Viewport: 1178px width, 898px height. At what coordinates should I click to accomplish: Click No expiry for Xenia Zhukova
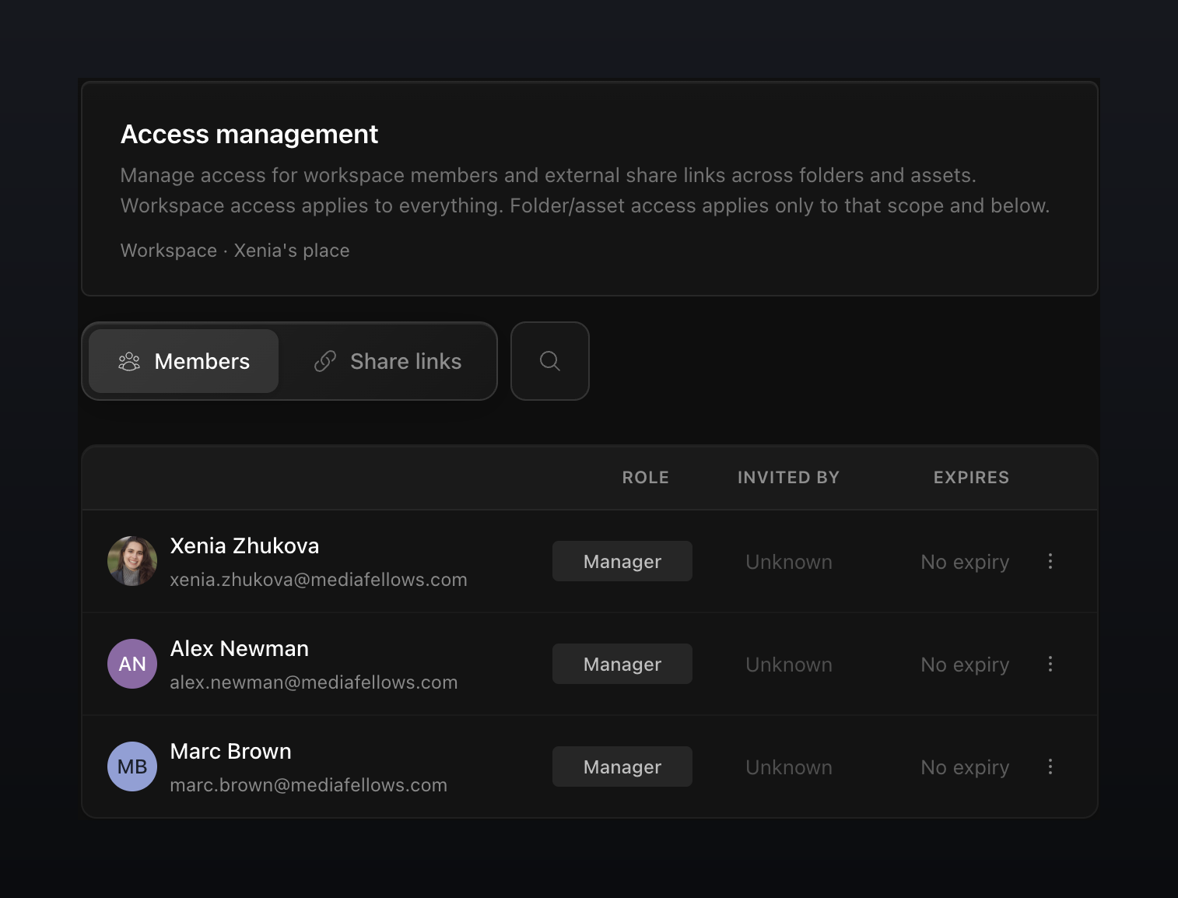pos(965,562)
